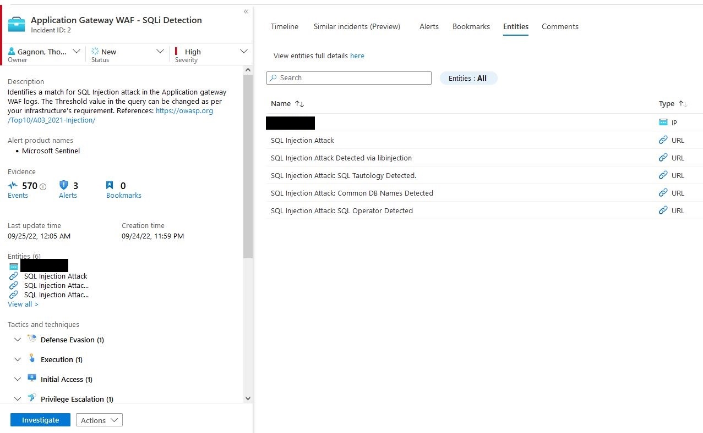This screenshot has height=433, width=703.
Task: Collapse the incident details panel
Action: [x=246, y=12]
